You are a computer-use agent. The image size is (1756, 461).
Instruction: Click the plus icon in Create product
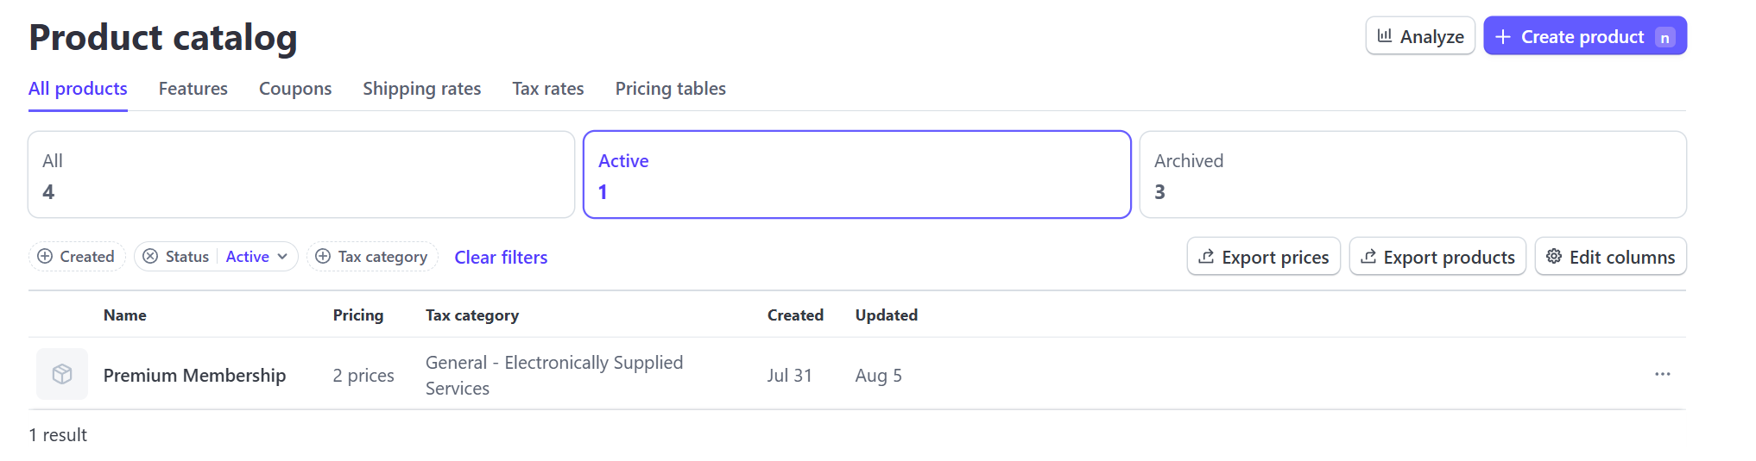tap(1503, 37)
